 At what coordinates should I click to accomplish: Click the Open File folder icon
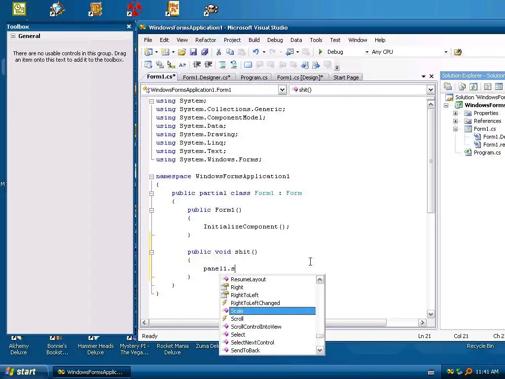pos(181,52)
